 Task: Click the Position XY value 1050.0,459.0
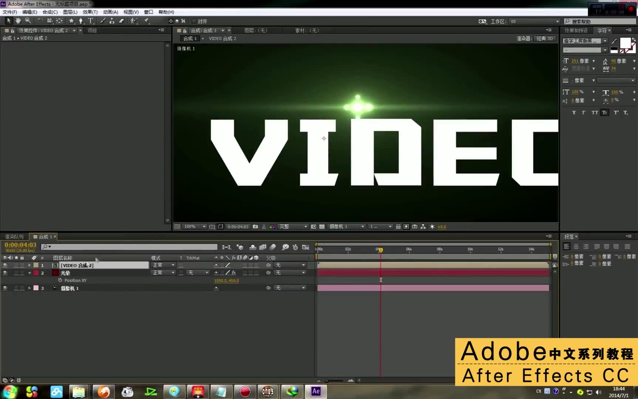pos(227,280)
